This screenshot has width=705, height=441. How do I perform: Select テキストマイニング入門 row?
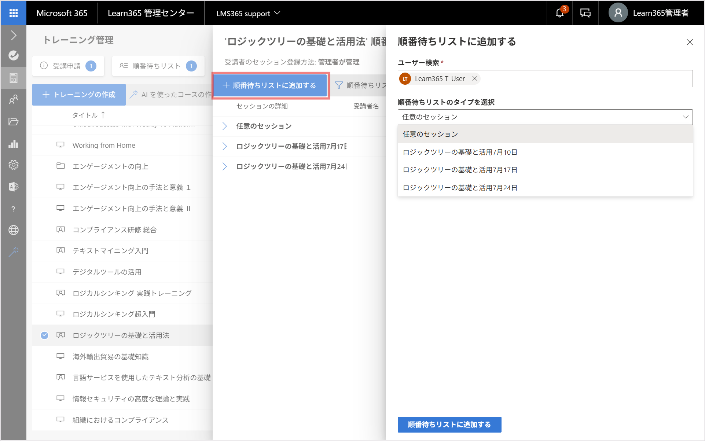click(x=122, y=251)
